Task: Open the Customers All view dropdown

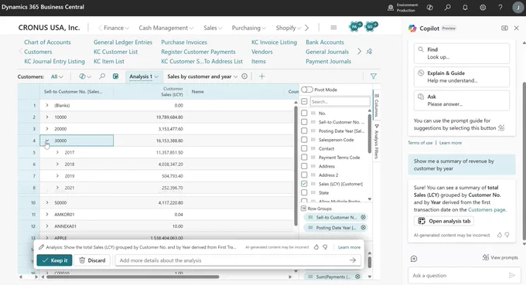Action: point(57,76)
